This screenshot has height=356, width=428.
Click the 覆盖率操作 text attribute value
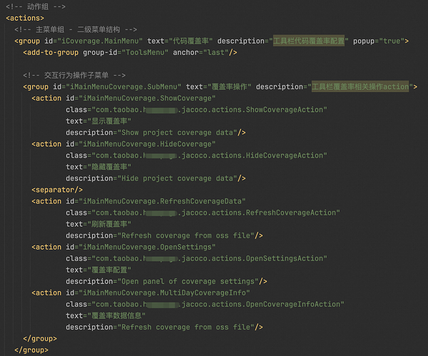(x=228, y=87)
